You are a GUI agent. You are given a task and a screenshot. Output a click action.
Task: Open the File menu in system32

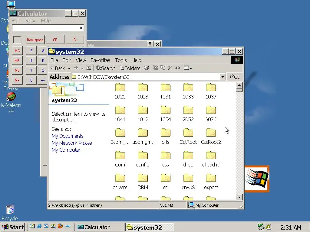click(x=54, y=60)
